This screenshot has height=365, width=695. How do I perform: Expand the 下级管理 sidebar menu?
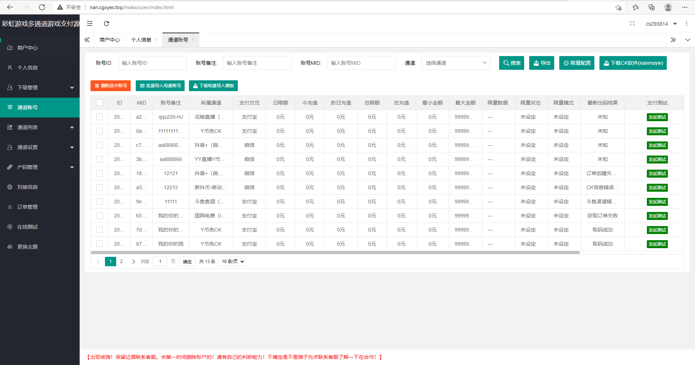[x=40, y=88]
